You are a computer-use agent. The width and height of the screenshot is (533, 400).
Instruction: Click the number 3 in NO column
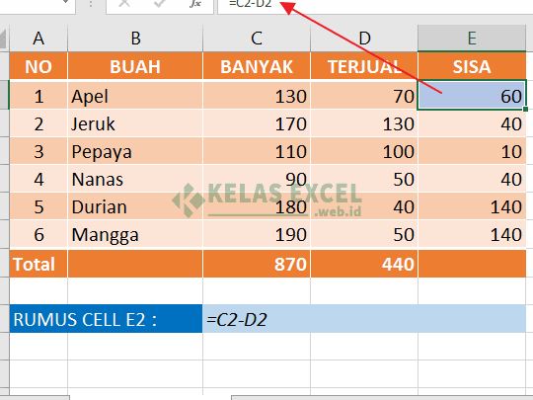pos(38,151)
